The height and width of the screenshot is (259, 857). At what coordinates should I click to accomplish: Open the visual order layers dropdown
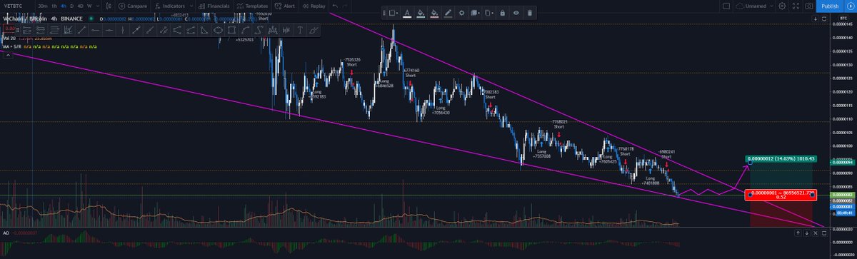pyautogui.click(x=476, y=13)
